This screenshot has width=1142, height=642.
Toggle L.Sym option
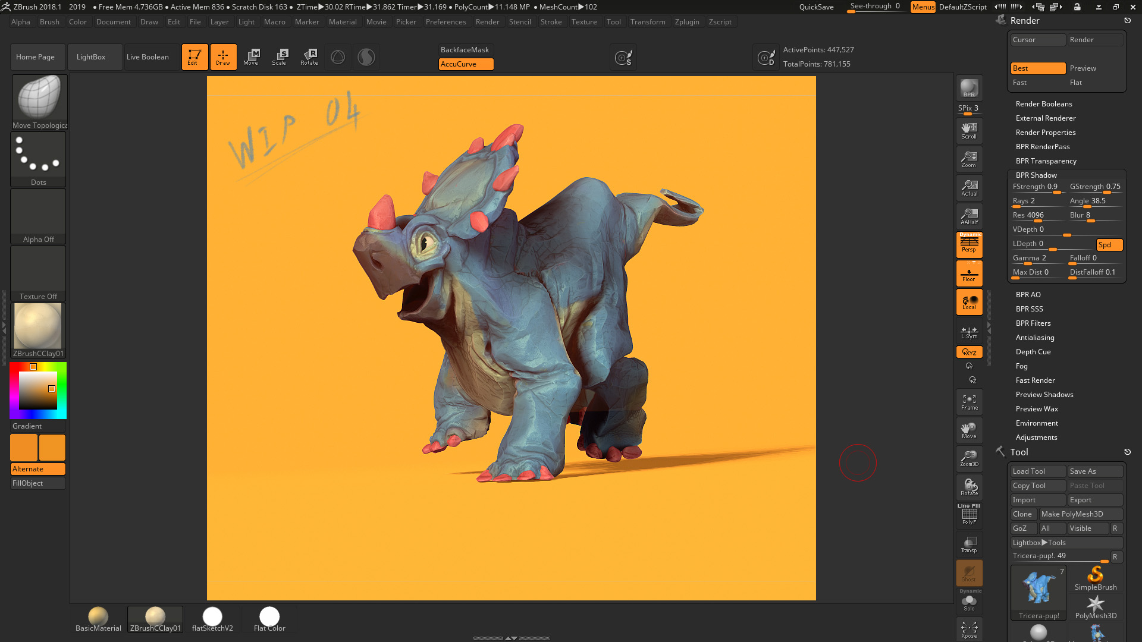coord(969,332)
